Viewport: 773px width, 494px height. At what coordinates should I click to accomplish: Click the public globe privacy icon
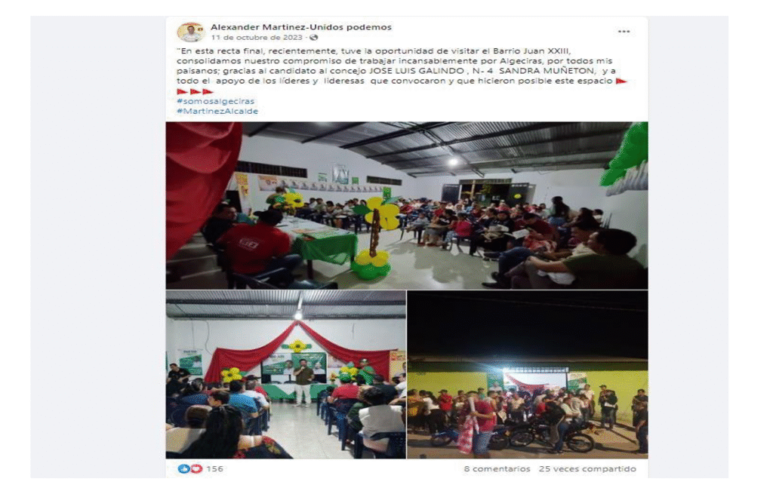click(x=313, y=38)
